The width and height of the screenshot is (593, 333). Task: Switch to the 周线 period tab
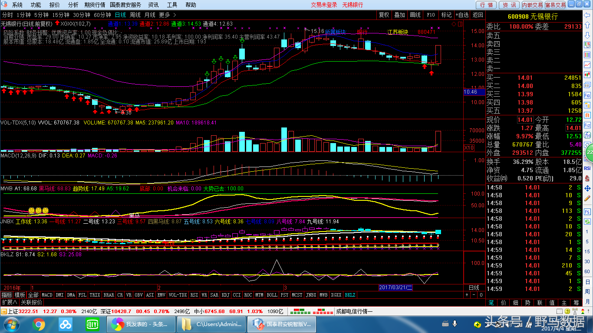coord(135,15)
